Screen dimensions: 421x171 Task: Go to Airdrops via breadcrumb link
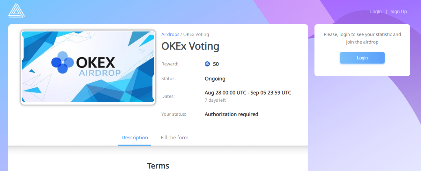170,34
